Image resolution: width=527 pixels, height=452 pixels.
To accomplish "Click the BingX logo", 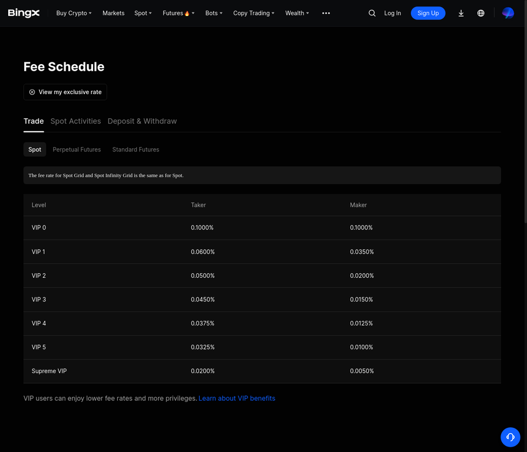I will point(24,13).
